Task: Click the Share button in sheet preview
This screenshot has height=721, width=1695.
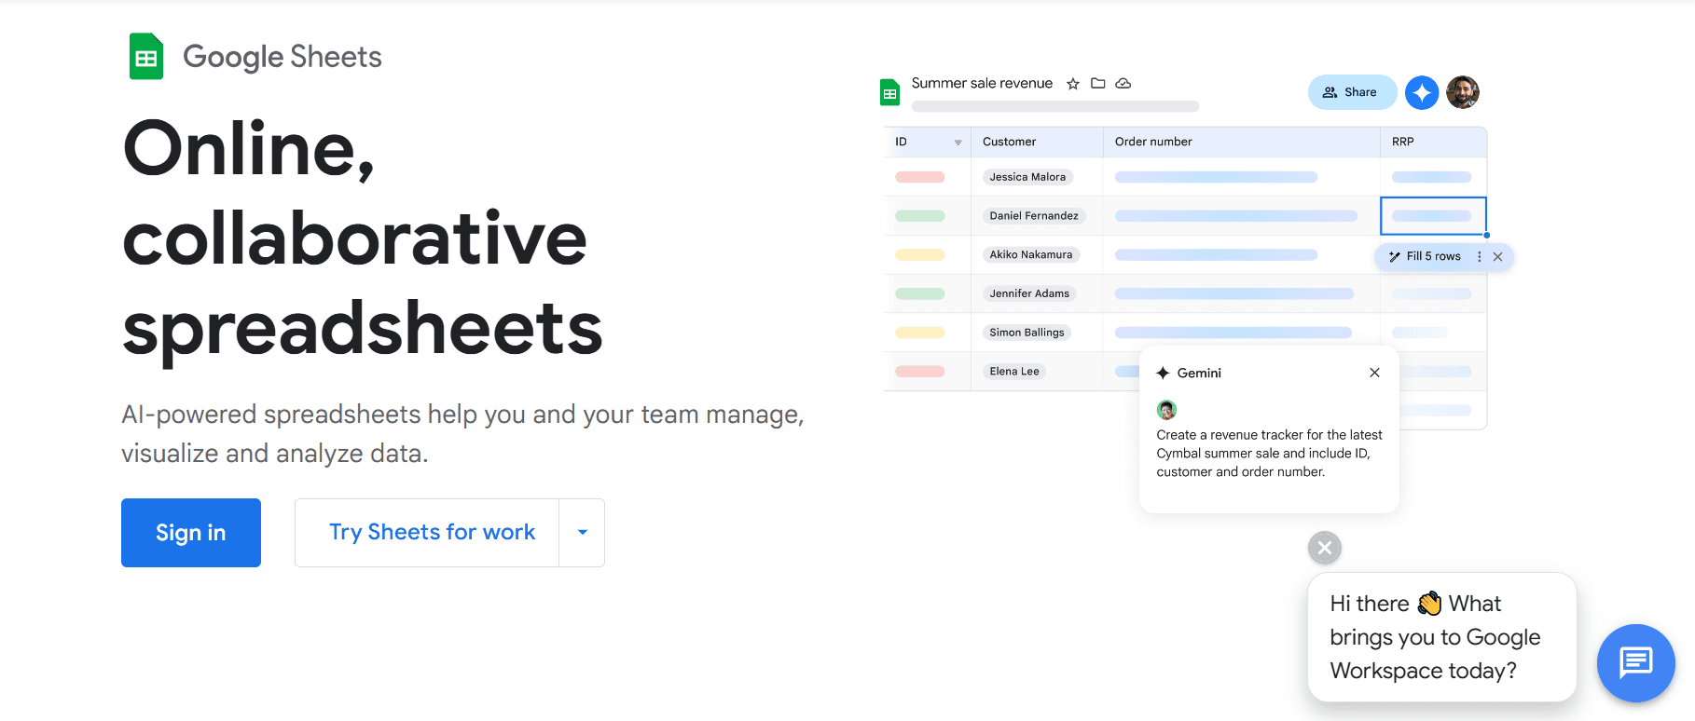Action: 1352,92
